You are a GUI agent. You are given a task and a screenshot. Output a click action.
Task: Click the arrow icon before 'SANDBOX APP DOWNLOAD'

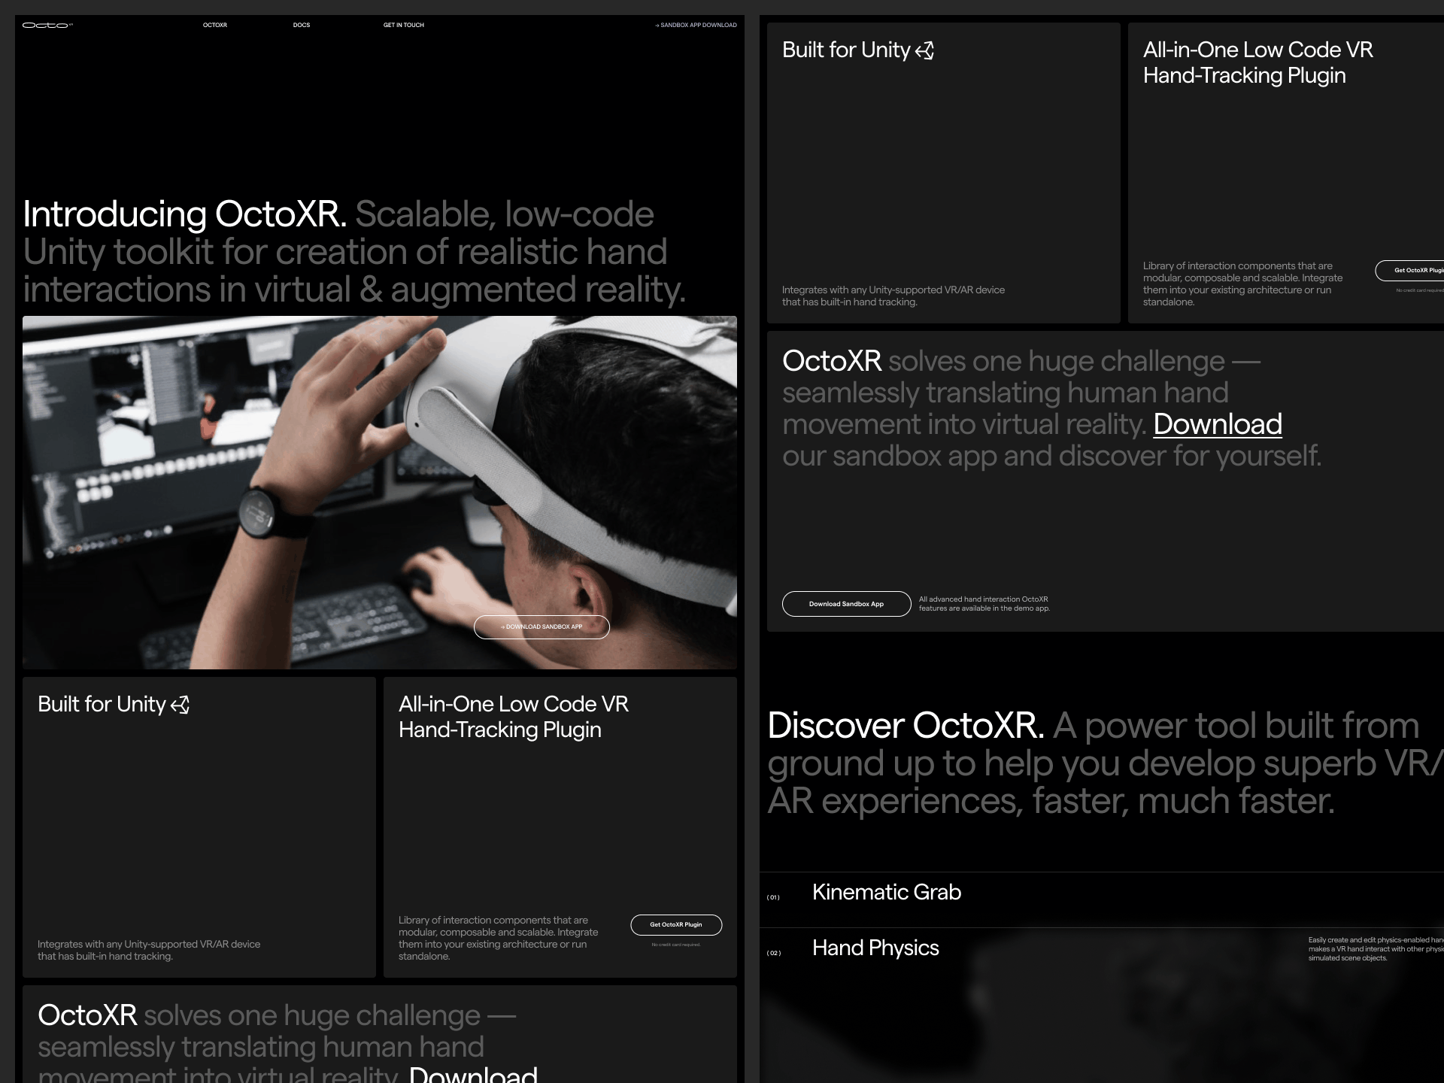[x=657, y=25]
